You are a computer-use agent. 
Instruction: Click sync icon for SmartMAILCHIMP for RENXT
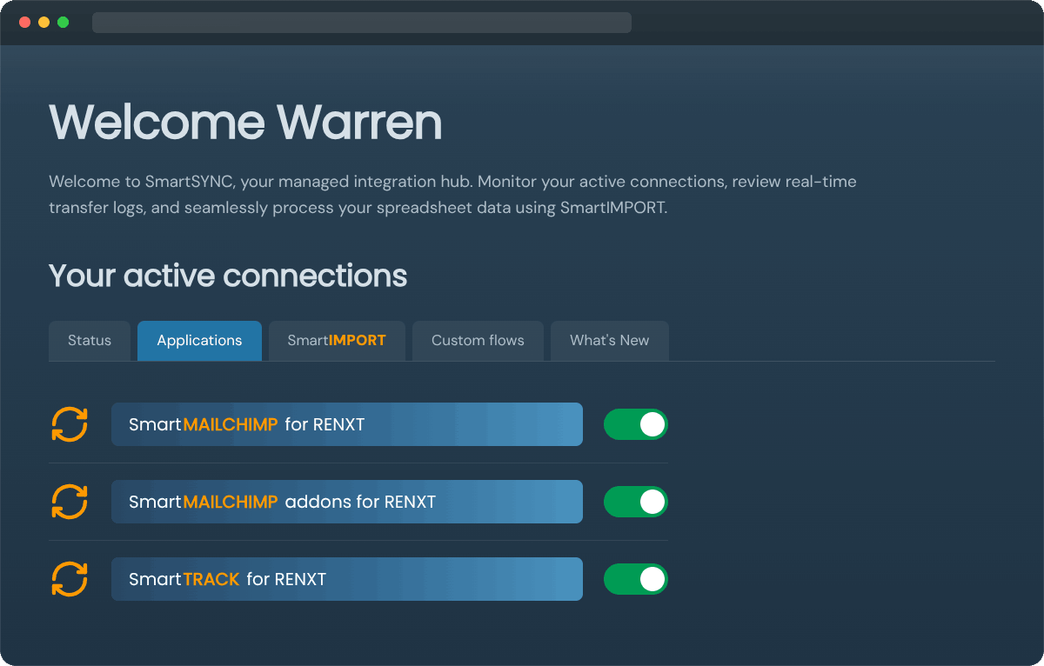(x=70, y=424)
